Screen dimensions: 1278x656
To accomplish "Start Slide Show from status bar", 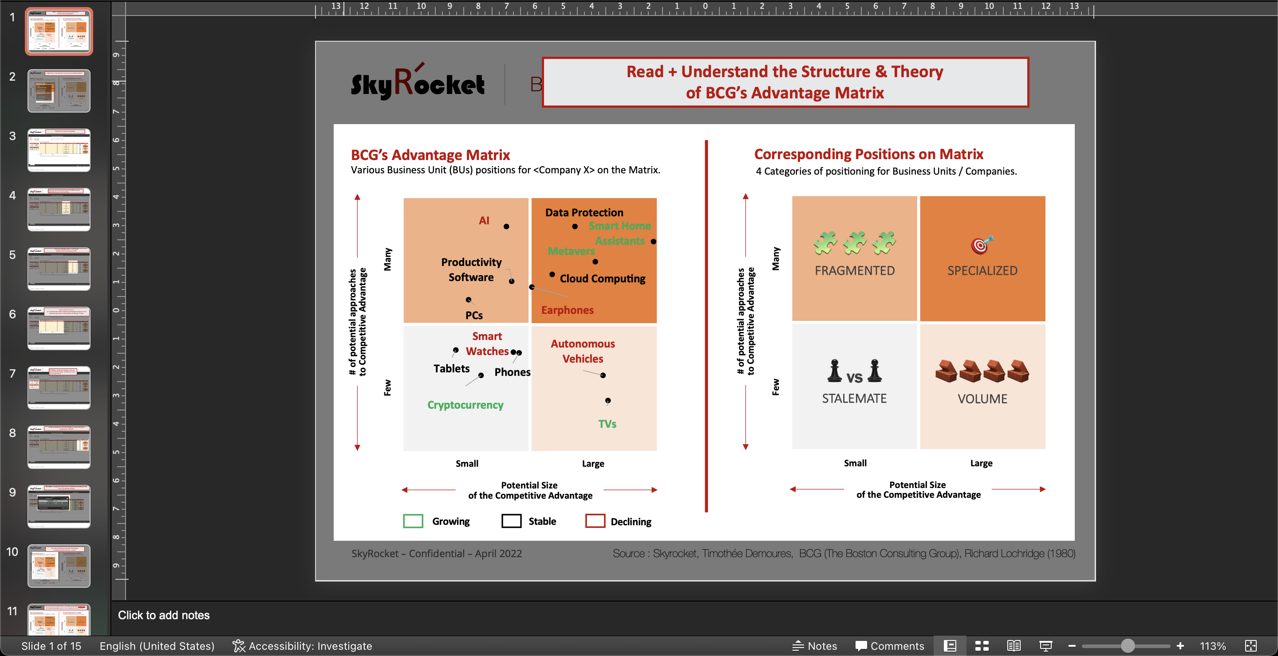I will (x=1045, y=646).
